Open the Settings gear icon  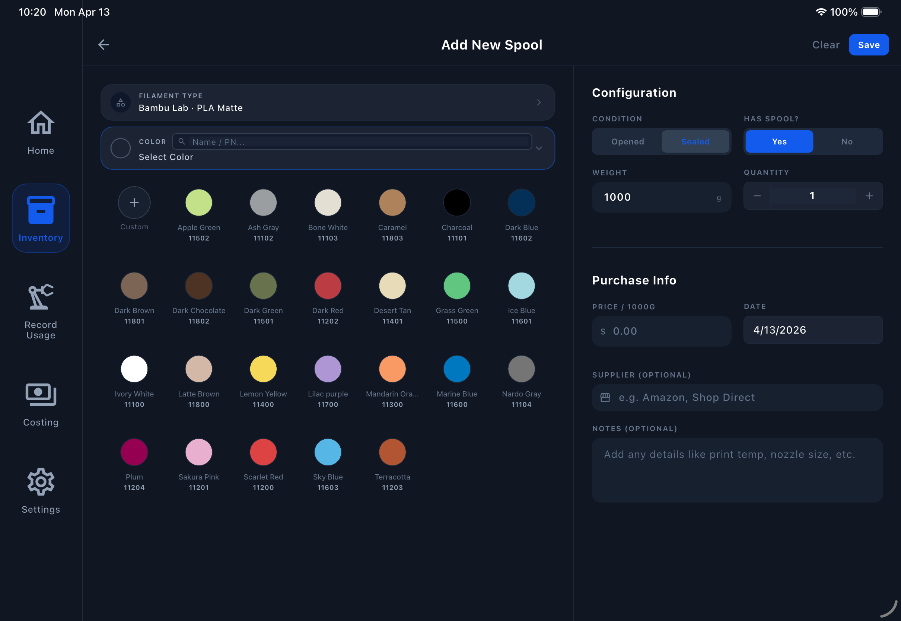[41, 482]
